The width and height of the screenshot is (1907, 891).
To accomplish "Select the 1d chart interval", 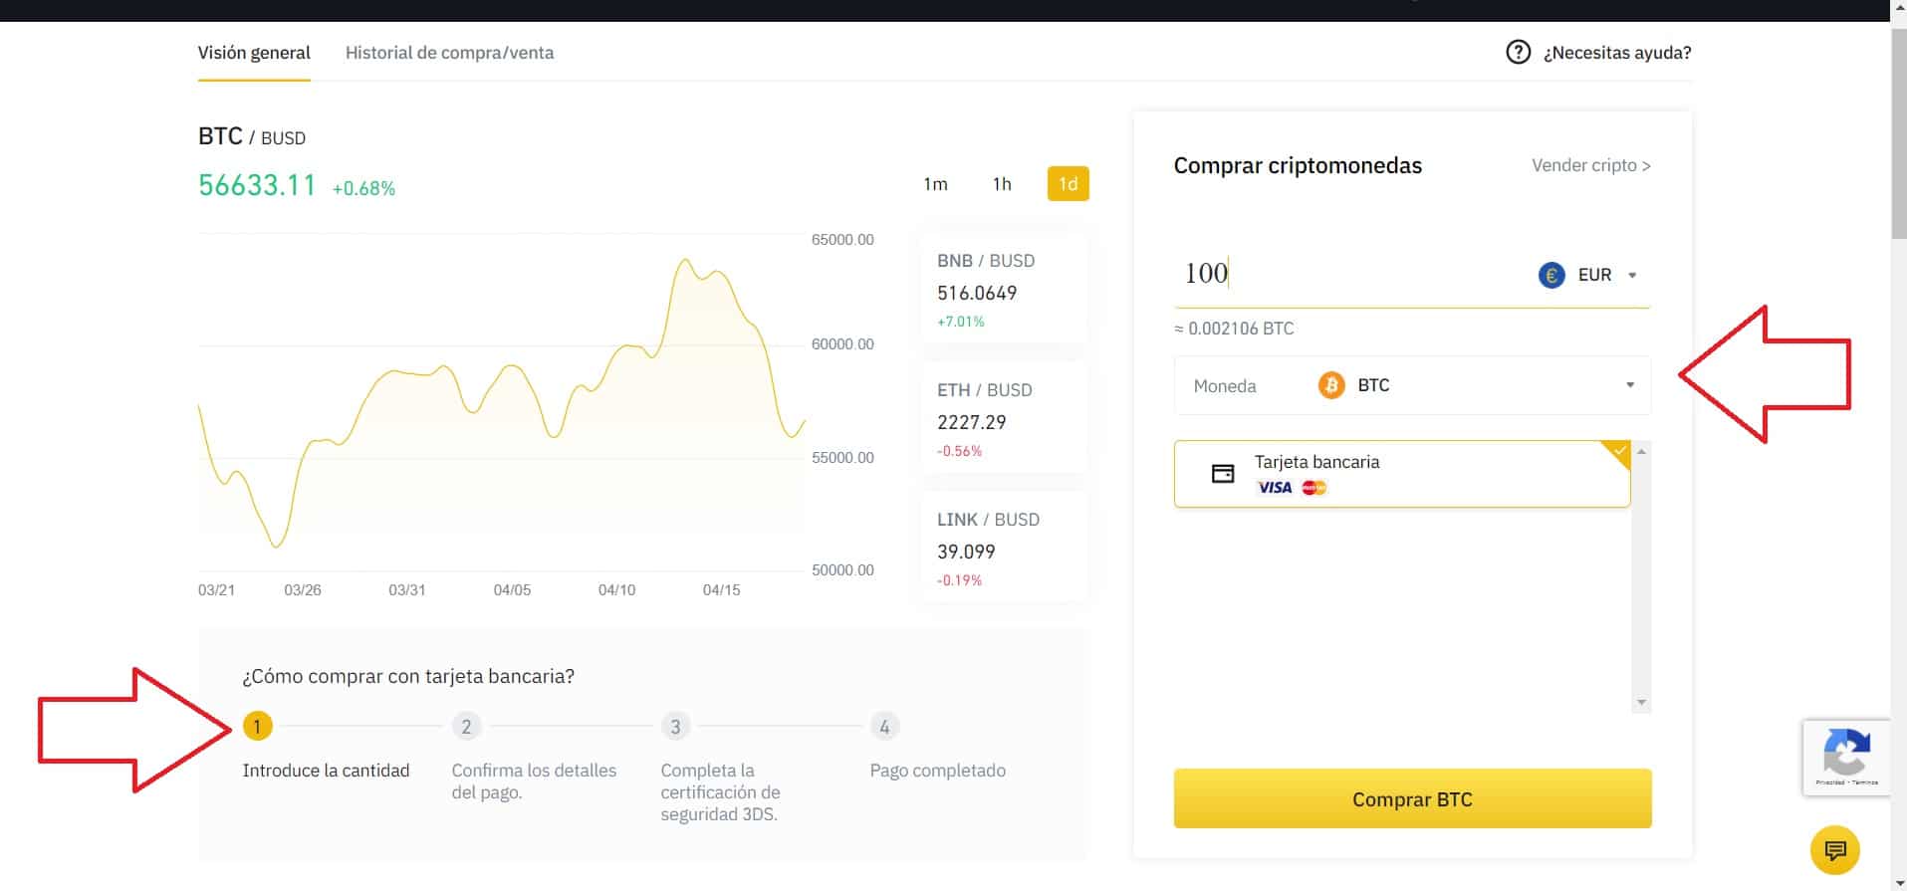I will 1069,184.
